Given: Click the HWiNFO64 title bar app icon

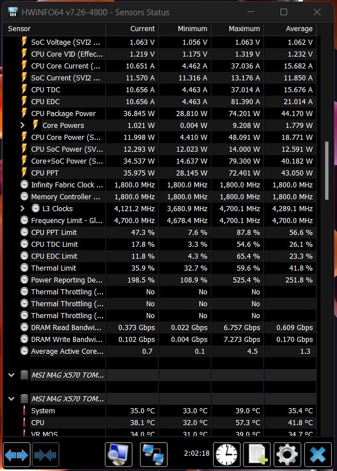Looking at the screenshot, I should click(13, 12).
